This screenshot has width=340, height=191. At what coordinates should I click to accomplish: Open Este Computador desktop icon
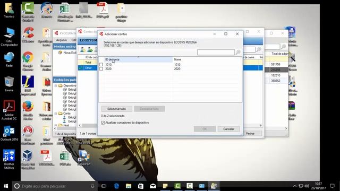[x=9, y=37]
